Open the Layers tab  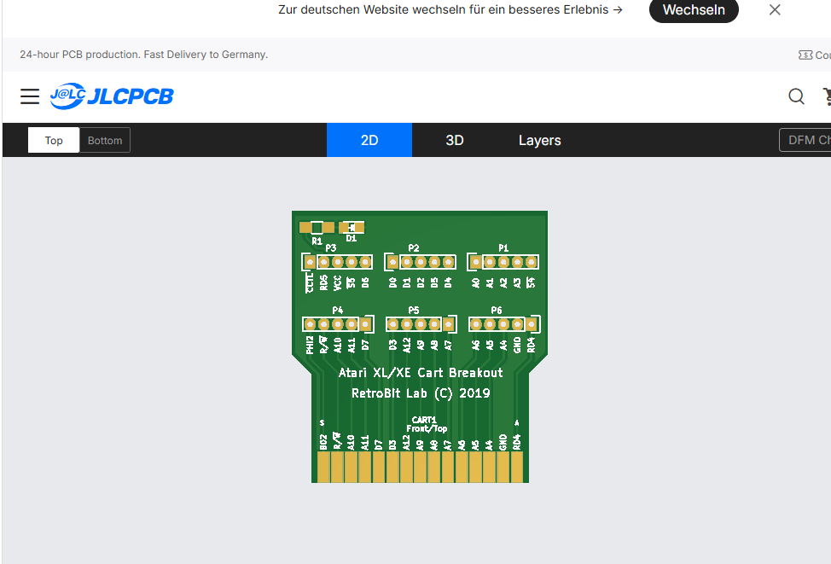click(539, 140)
